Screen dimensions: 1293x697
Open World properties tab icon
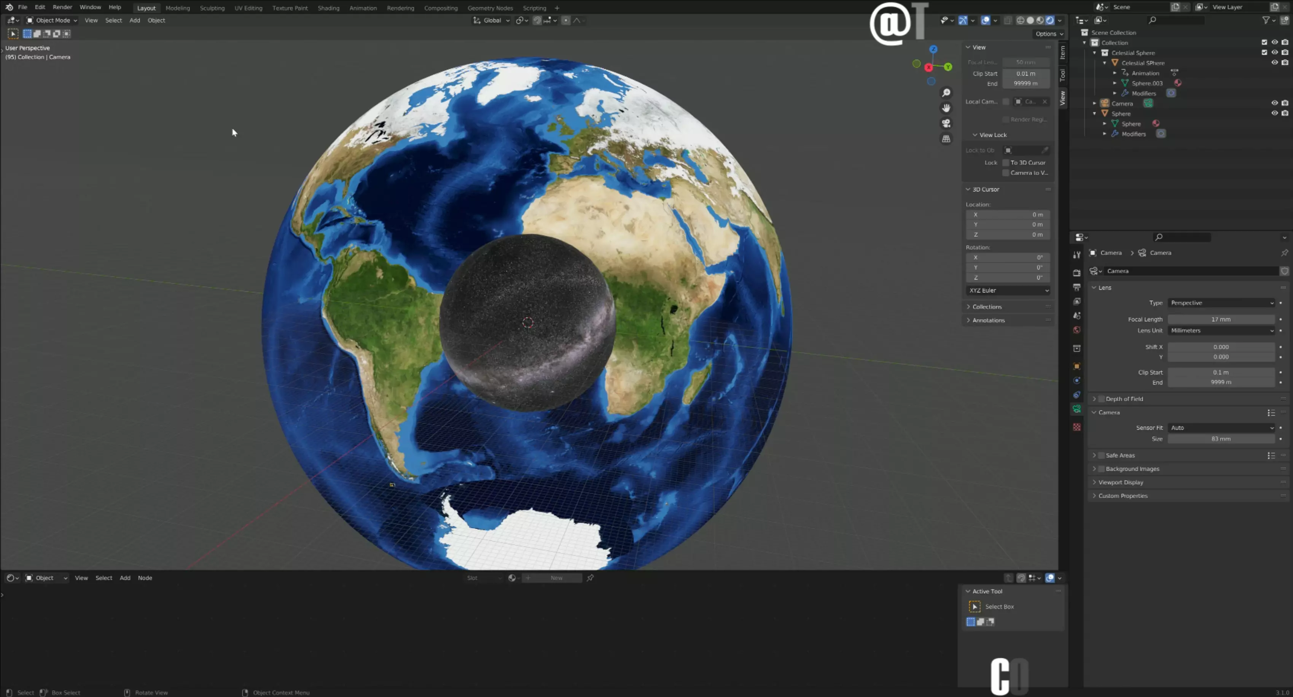coord(1076,330)
